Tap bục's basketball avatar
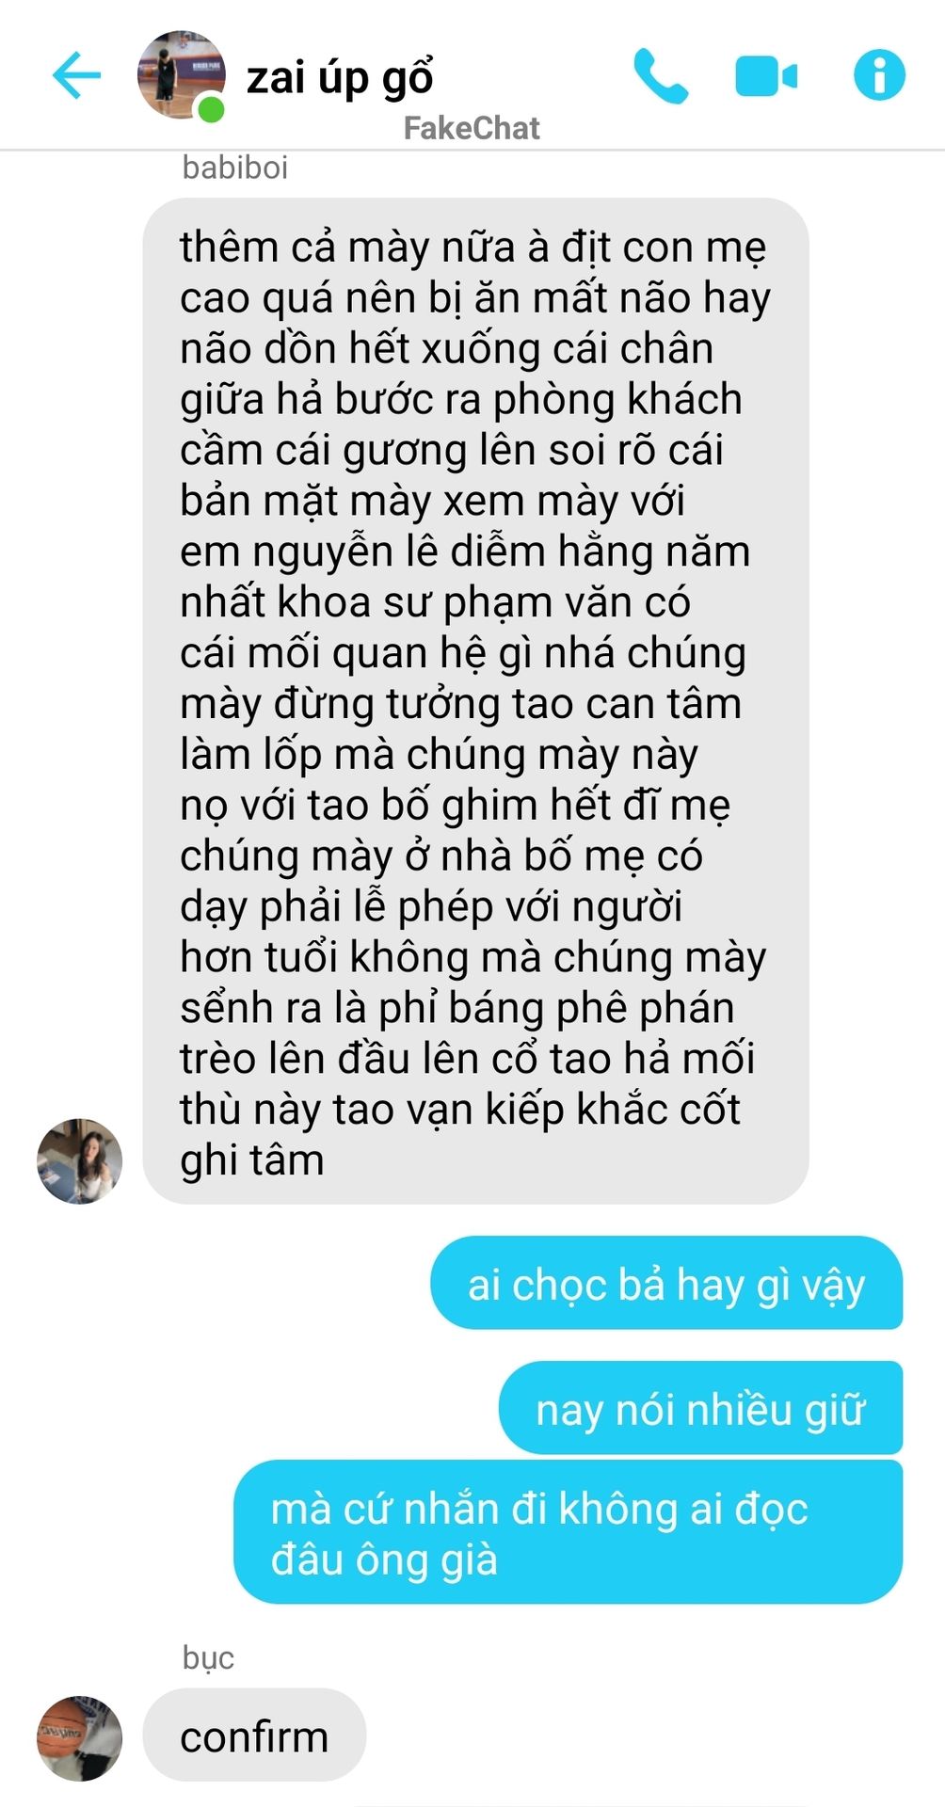 (x=80, y=1738)
